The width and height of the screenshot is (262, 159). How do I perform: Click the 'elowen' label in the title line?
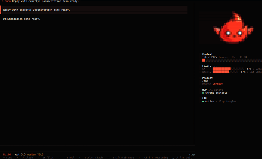click(x=6, y=1)
